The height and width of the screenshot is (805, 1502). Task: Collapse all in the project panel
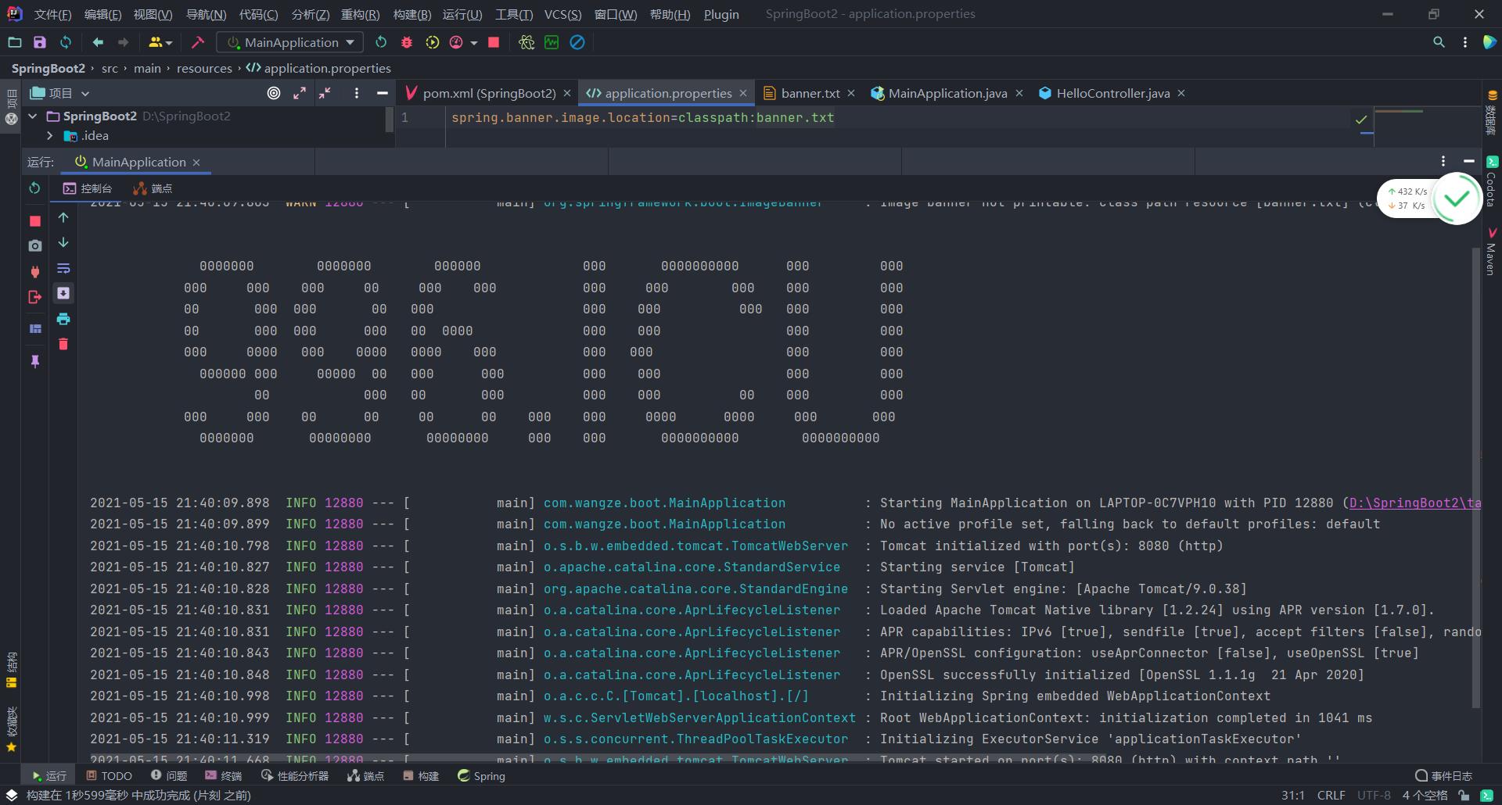[x=325, y=93]
